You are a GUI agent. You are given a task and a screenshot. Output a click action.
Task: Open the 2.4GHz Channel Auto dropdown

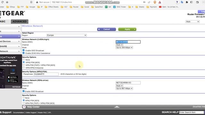pos(119,45)
